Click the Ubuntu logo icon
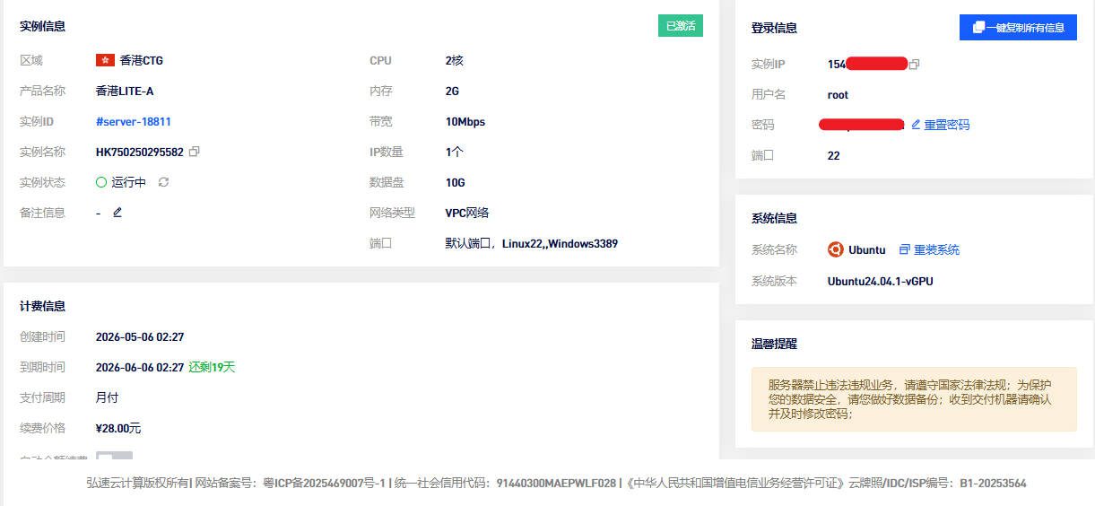Image resolution: width=1095 pixels, height=506 pixels. [835, 249]
